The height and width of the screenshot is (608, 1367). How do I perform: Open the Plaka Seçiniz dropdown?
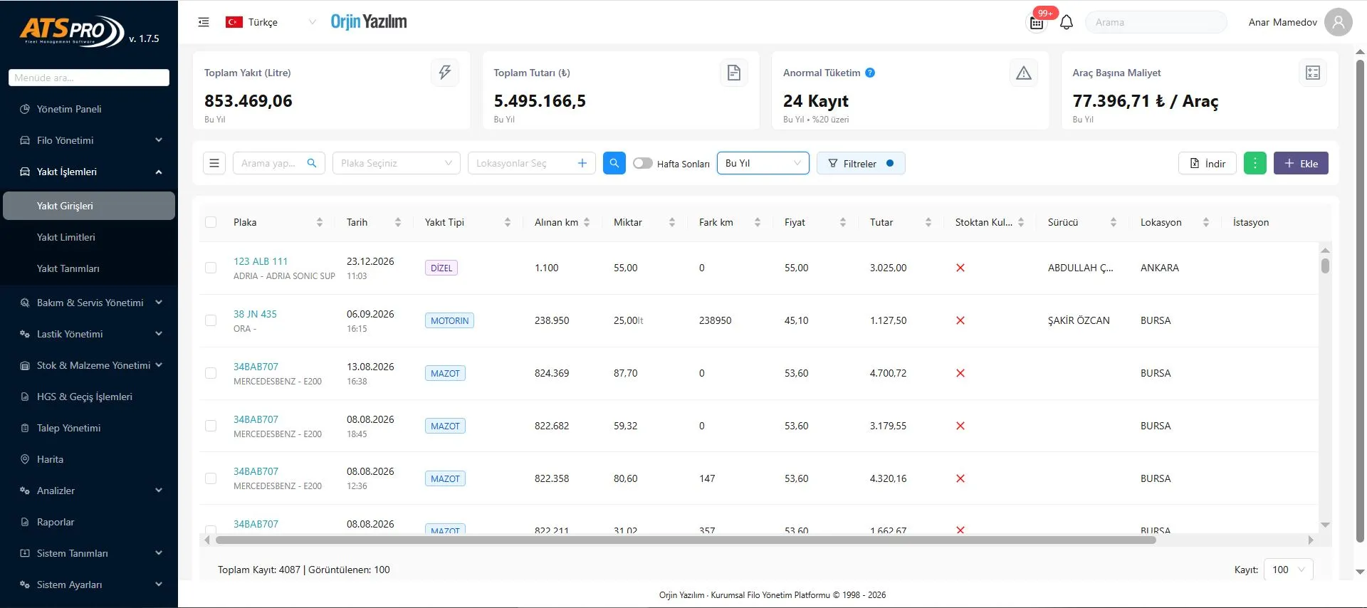tap(396, 163)
